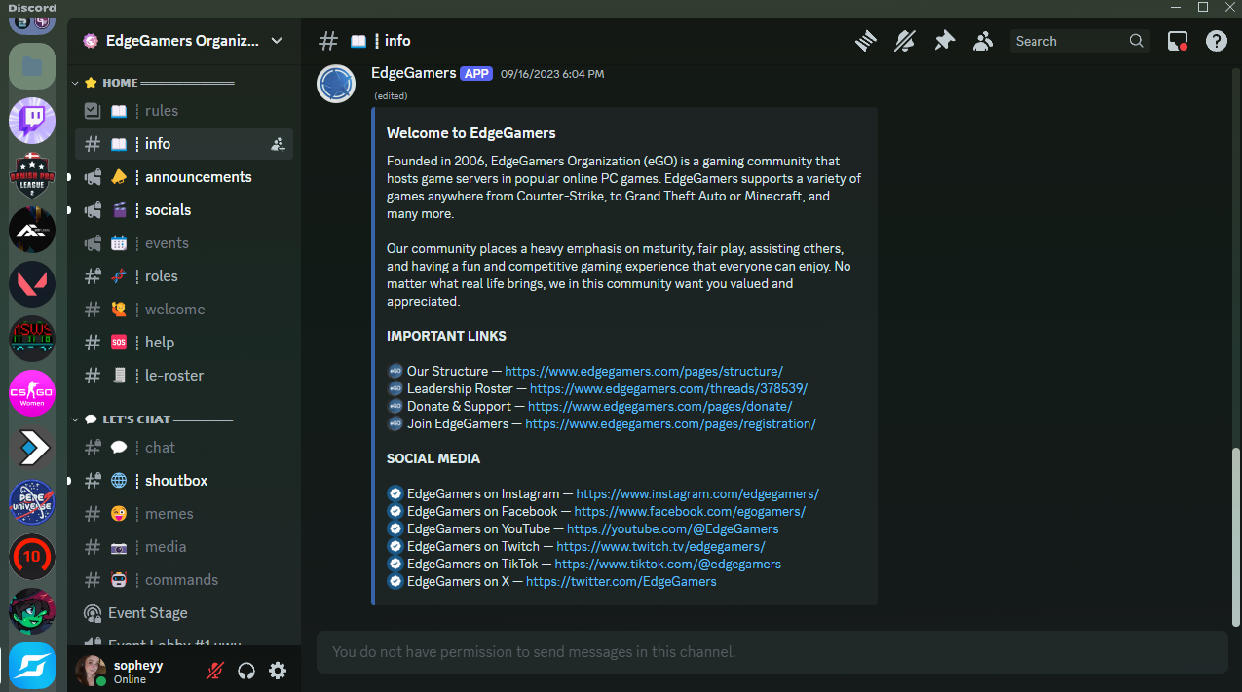
Task: Open the roles channel
Action: 184,276
